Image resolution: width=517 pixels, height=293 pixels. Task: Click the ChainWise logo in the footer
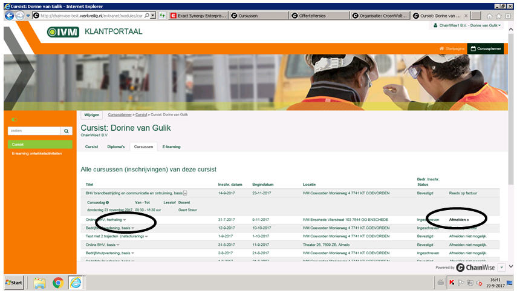[x=475, y=267]
